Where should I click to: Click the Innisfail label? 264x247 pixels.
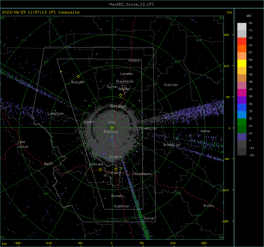(118, 106)
